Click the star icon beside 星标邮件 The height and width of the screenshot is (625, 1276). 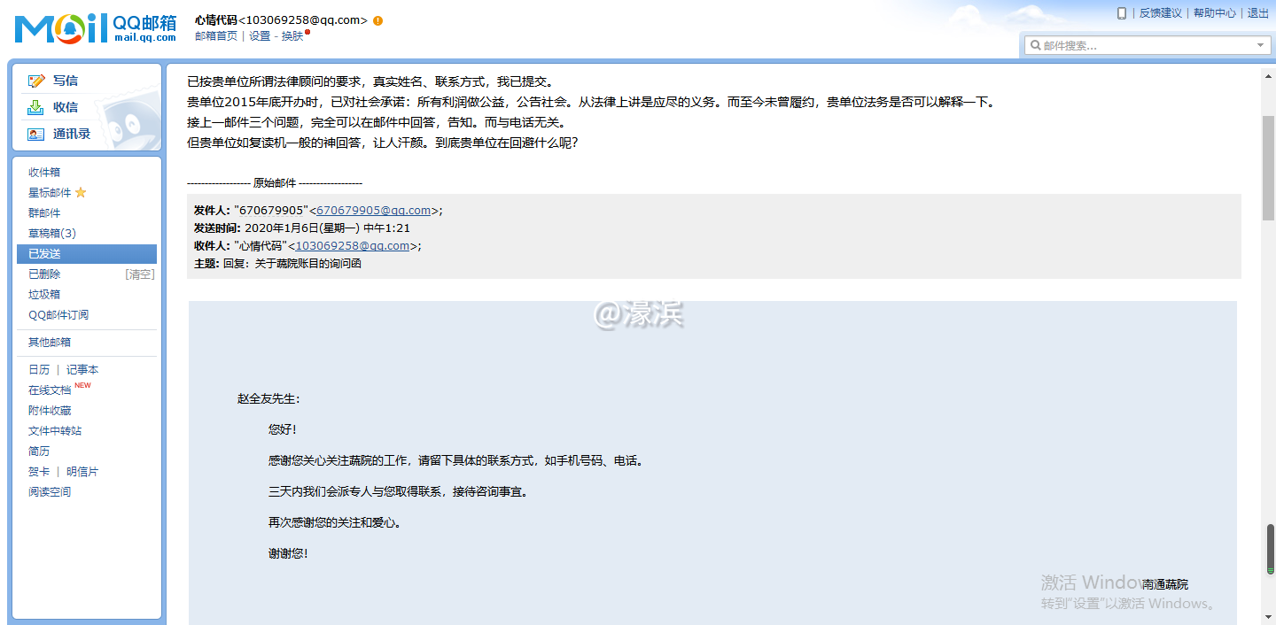pos(80,192)
